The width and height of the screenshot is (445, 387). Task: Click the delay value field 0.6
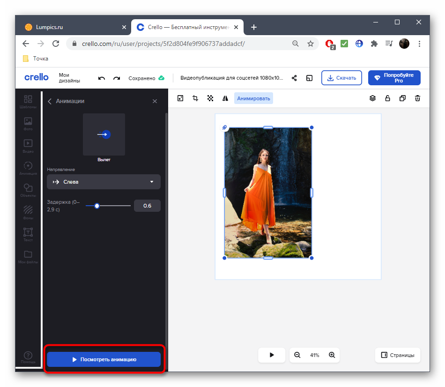(x=147, y=206)
